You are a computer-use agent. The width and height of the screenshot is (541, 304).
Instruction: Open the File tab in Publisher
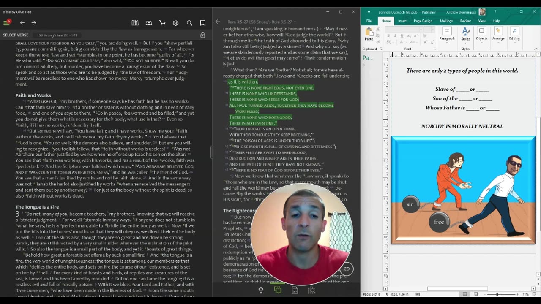click(x=369, y=21)
